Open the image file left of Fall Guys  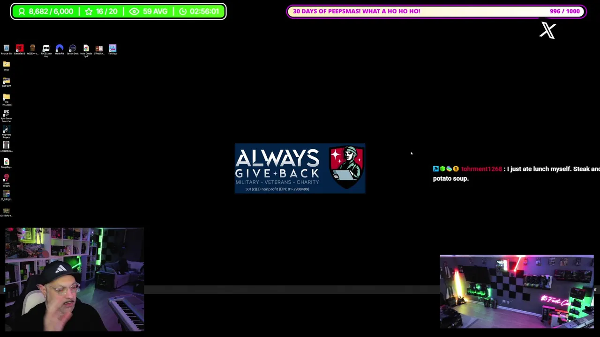(99, 50)
